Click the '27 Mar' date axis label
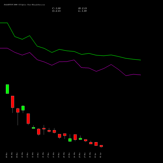Image resolution: width=163 pixels, height=163 pixels. click(x=85, y=155)
